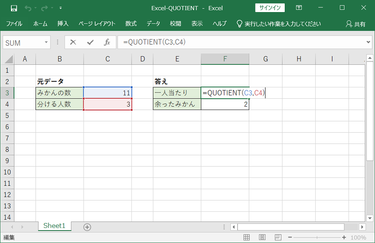Click the Ribbon Display Options icon
Image resolution: width=375 pixels, height=243 pixels.
point(299,8)
